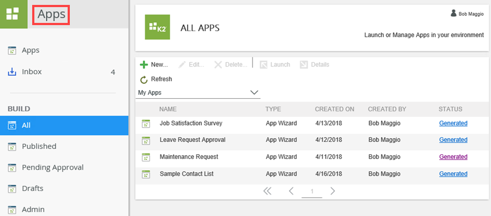Click the Details toolbar button
This screenshot has height=216, width=491.
pos(314,65)
